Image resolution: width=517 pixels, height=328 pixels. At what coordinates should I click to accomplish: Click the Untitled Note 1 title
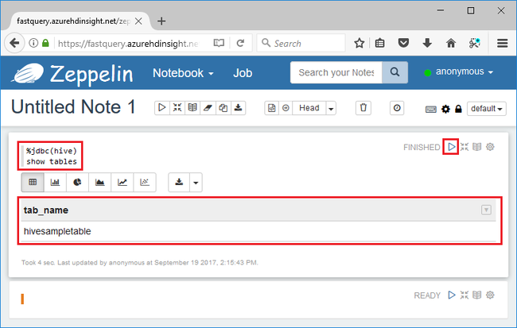pyautogui.click(x=73, y=107)
